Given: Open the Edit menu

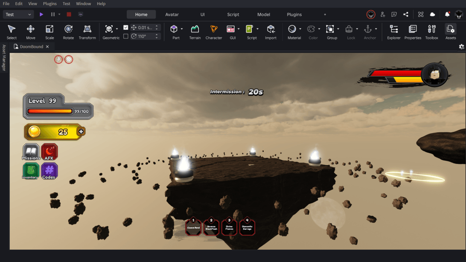Looking at the screenshot, I should [x=19, y=3].
